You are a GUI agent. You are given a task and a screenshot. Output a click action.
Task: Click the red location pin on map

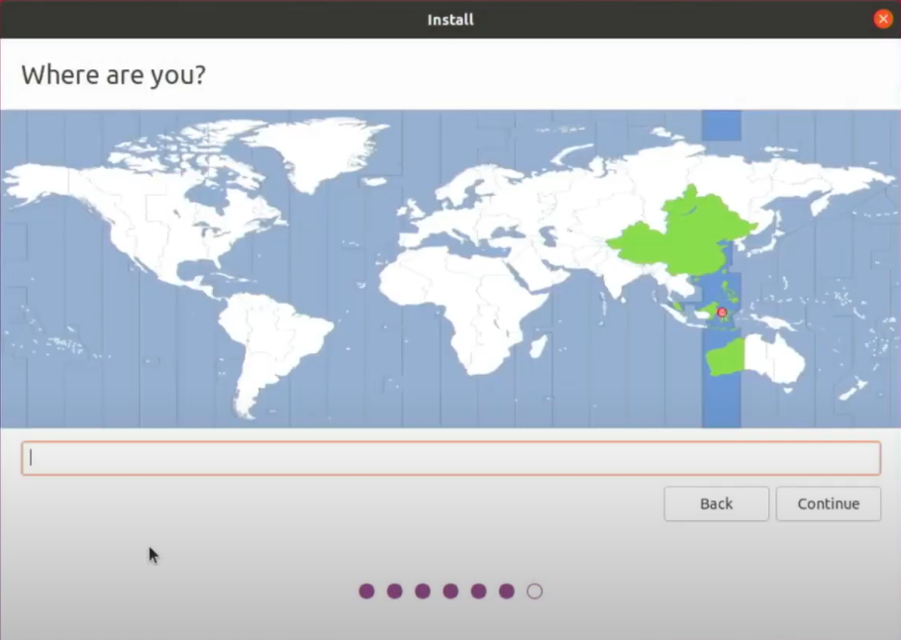point(723,313)
